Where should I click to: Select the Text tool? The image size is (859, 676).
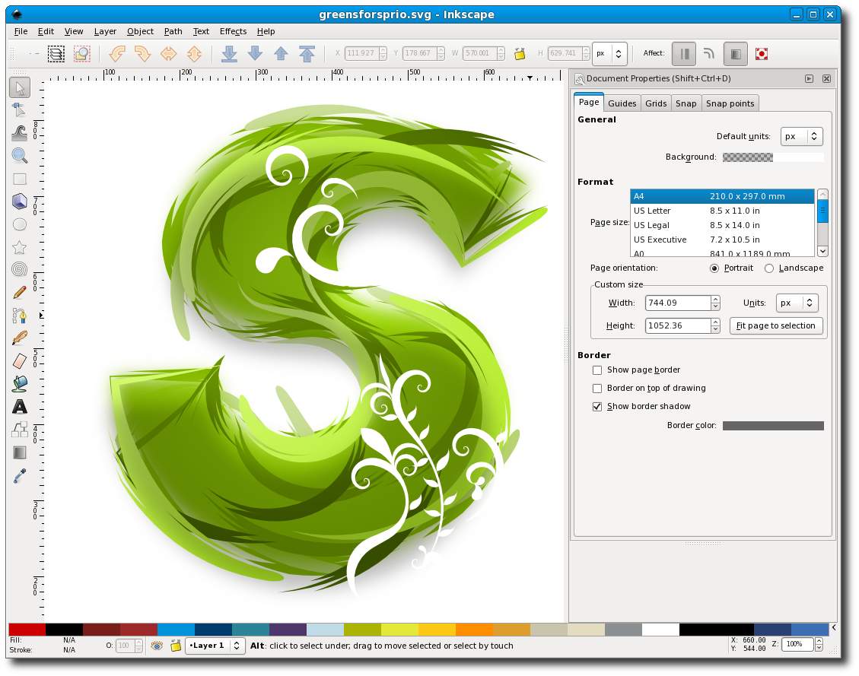[19, 407]
